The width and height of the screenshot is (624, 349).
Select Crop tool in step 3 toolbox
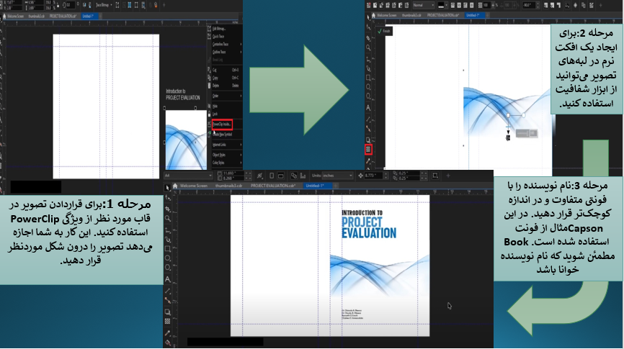click(168, 209)
